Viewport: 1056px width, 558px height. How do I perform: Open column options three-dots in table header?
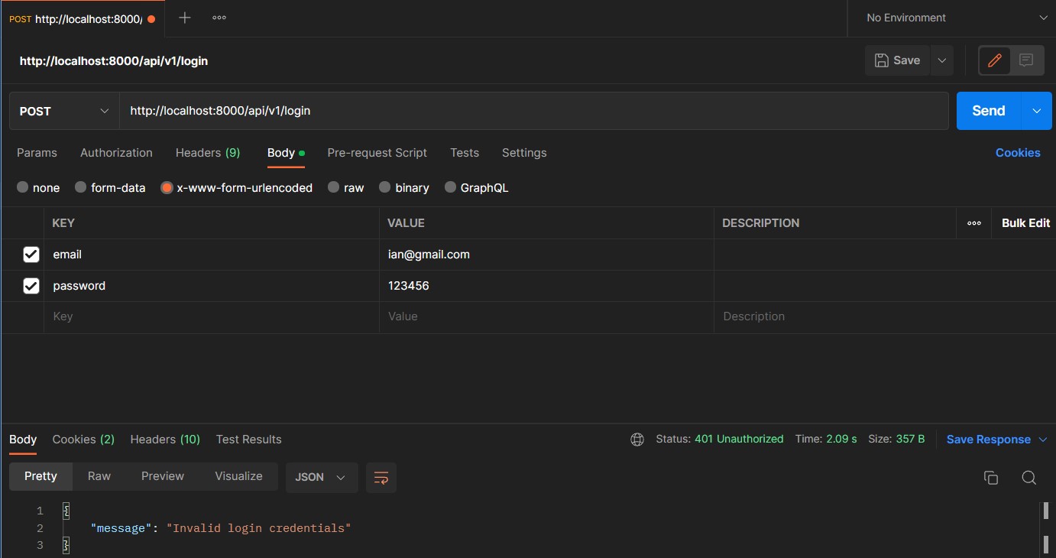click(x=973, y=223)
